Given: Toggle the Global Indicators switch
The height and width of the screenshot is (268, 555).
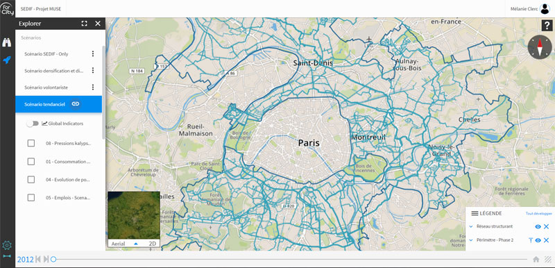Looking at the screenshot, I should tap(33, 124).
